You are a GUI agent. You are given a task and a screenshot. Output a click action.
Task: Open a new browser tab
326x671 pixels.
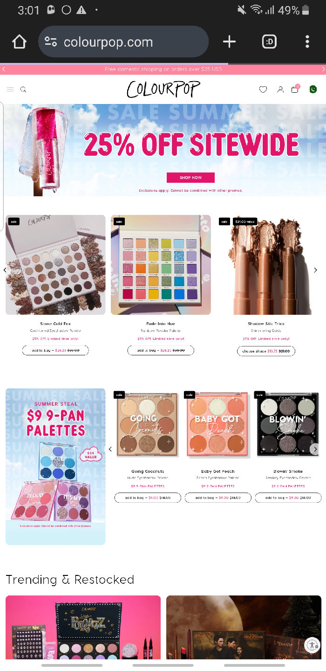pyautogui.click(x=229, y=42)
